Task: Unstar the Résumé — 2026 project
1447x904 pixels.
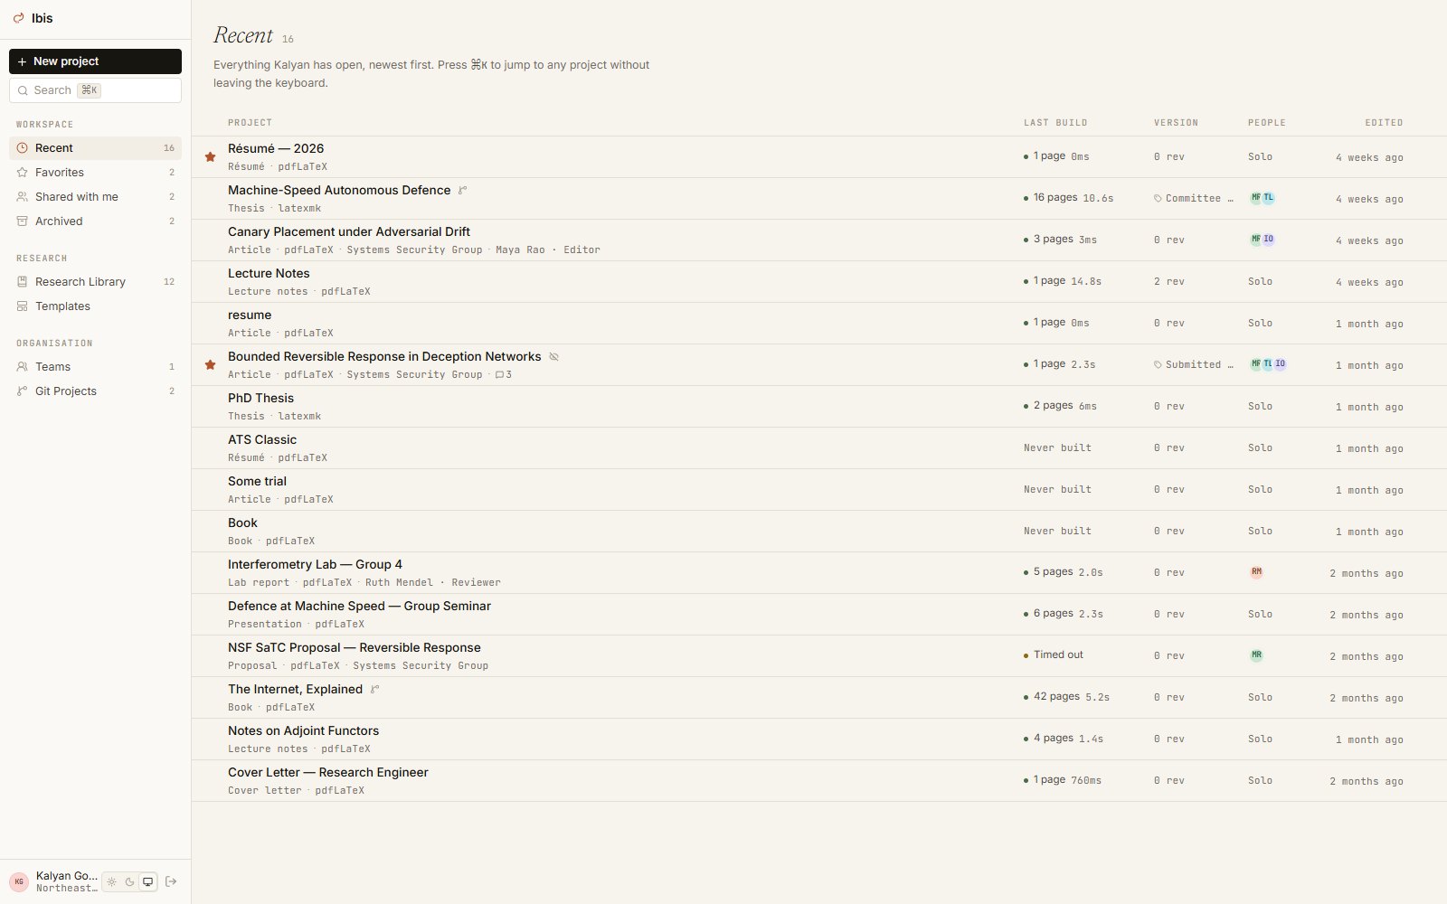Action: (210, 157)
